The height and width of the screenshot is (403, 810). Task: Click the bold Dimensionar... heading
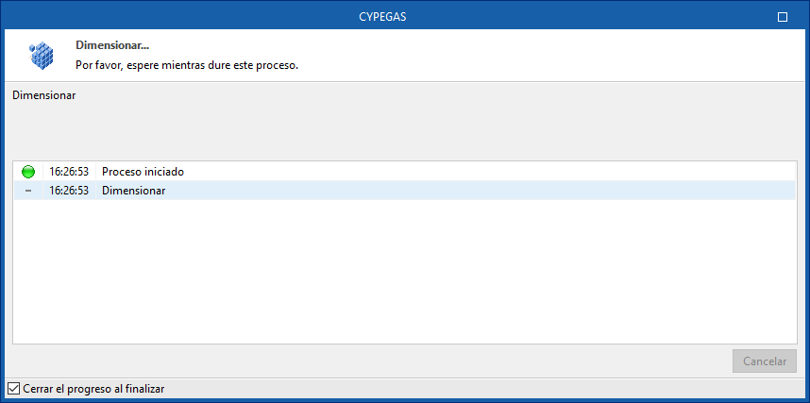112,45
